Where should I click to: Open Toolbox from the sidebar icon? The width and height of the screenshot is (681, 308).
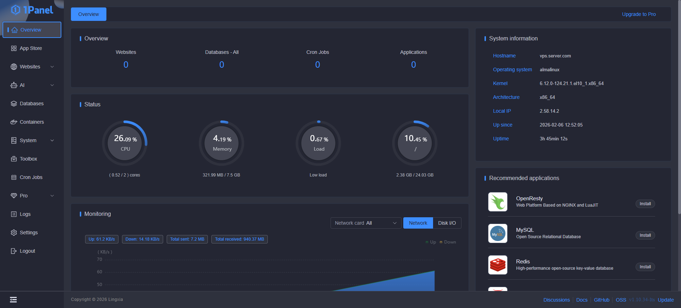point(14,159)
